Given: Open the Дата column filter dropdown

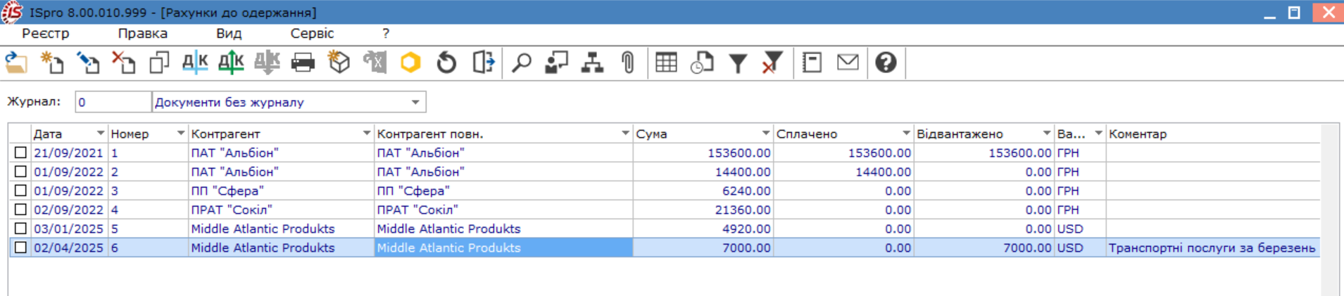Looking at the screenshot, I should (x=100, y=133).
